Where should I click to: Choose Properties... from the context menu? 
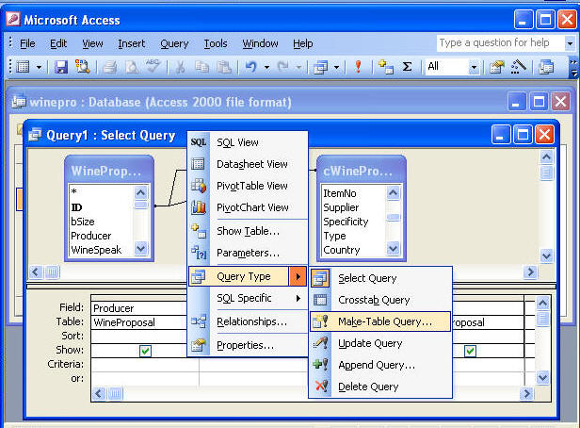click(x=248, y=345)
